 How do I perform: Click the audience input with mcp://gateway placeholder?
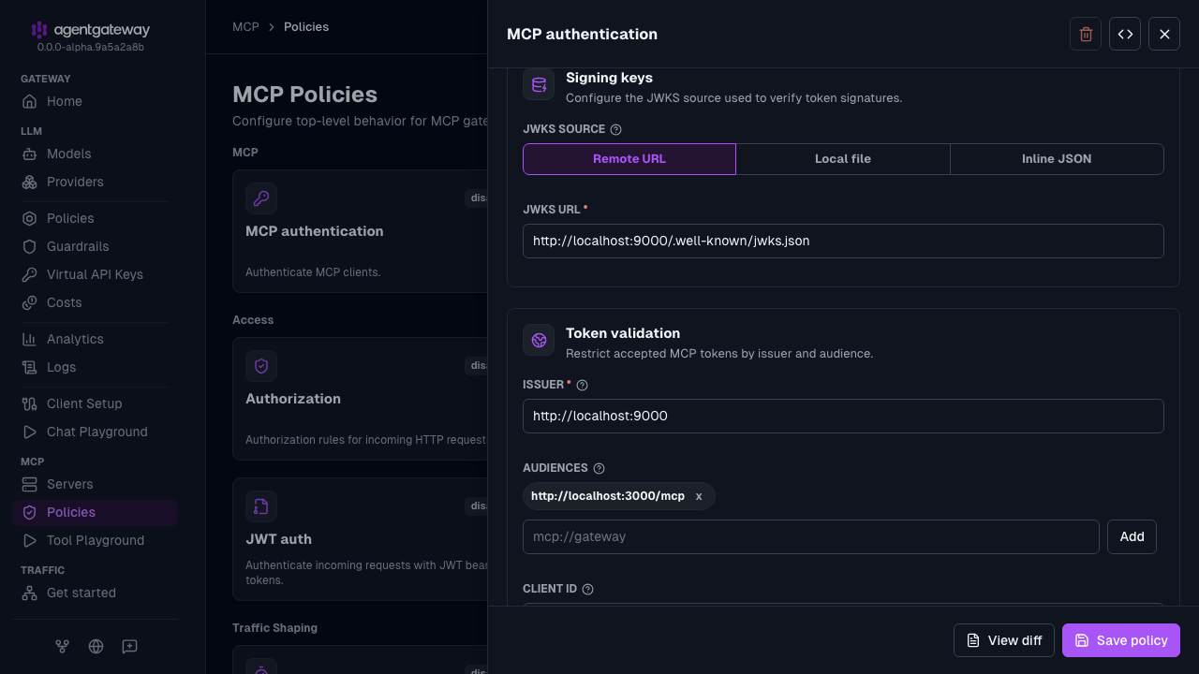[x=811, y=536]
